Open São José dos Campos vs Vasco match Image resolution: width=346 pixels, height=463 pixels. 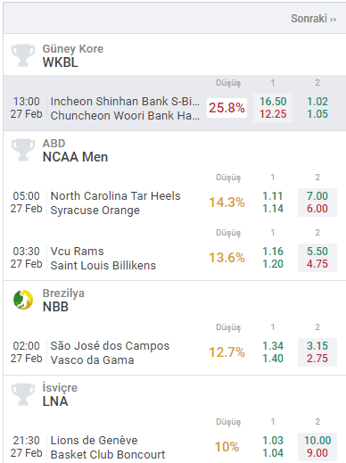pyautogui.click(x=110, y=352)
